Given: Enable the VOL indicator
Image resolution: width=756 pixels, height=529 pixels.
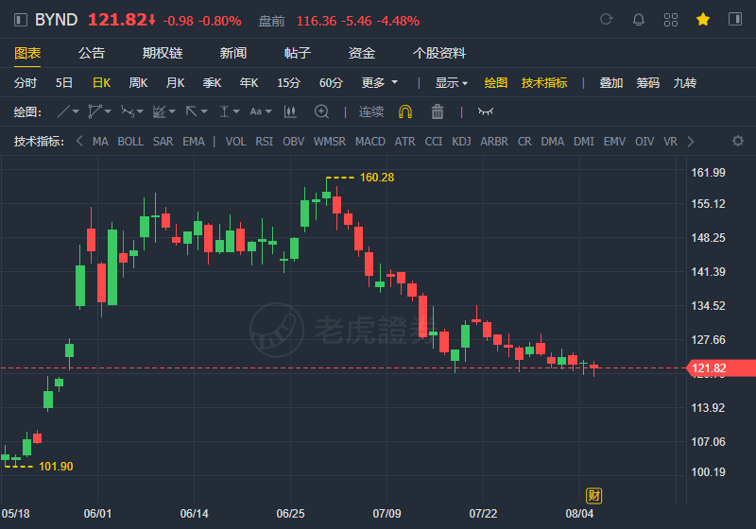Looking at the screenshot, I should 235,141.
